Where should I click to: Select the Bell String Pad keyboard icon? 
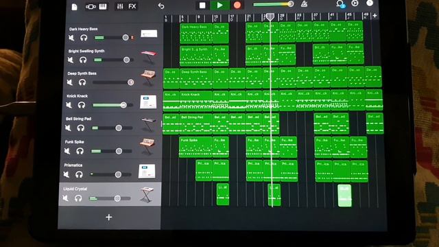point(148,124)
